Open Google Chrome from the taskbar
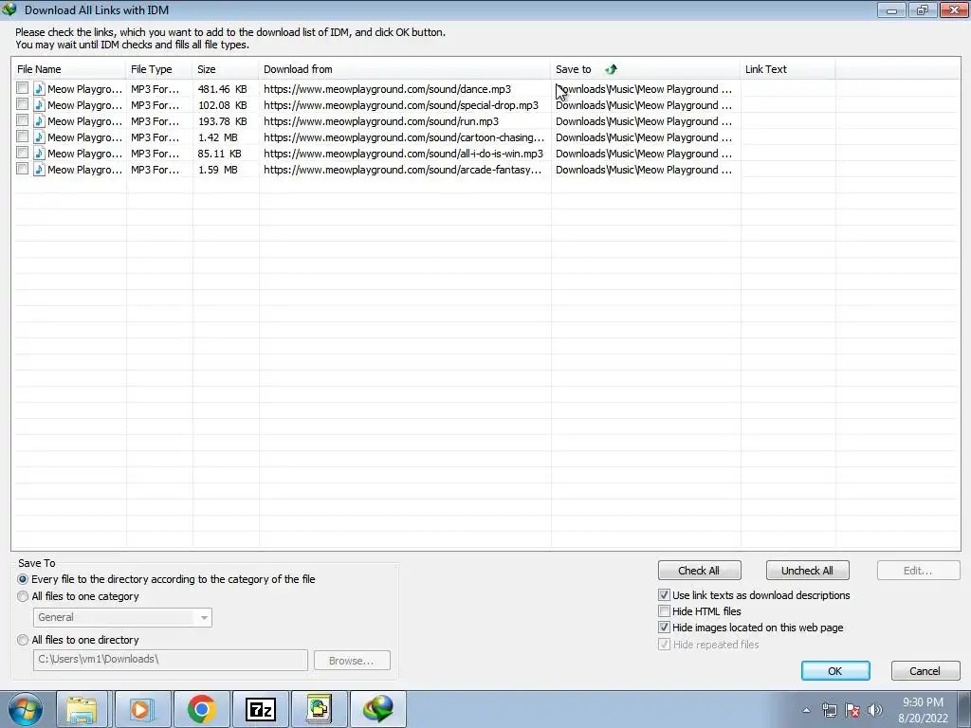The height and width of the screenshot is (728, 971). (201, 709)
